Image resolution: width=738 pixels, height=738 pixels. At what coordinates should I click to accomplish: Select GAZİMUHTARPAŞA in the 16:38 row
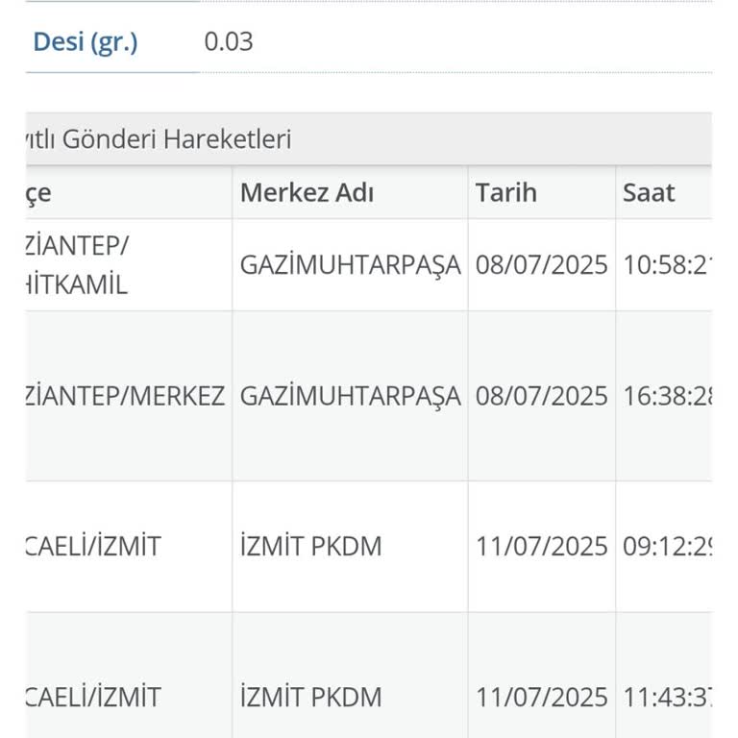click(350, 396)
